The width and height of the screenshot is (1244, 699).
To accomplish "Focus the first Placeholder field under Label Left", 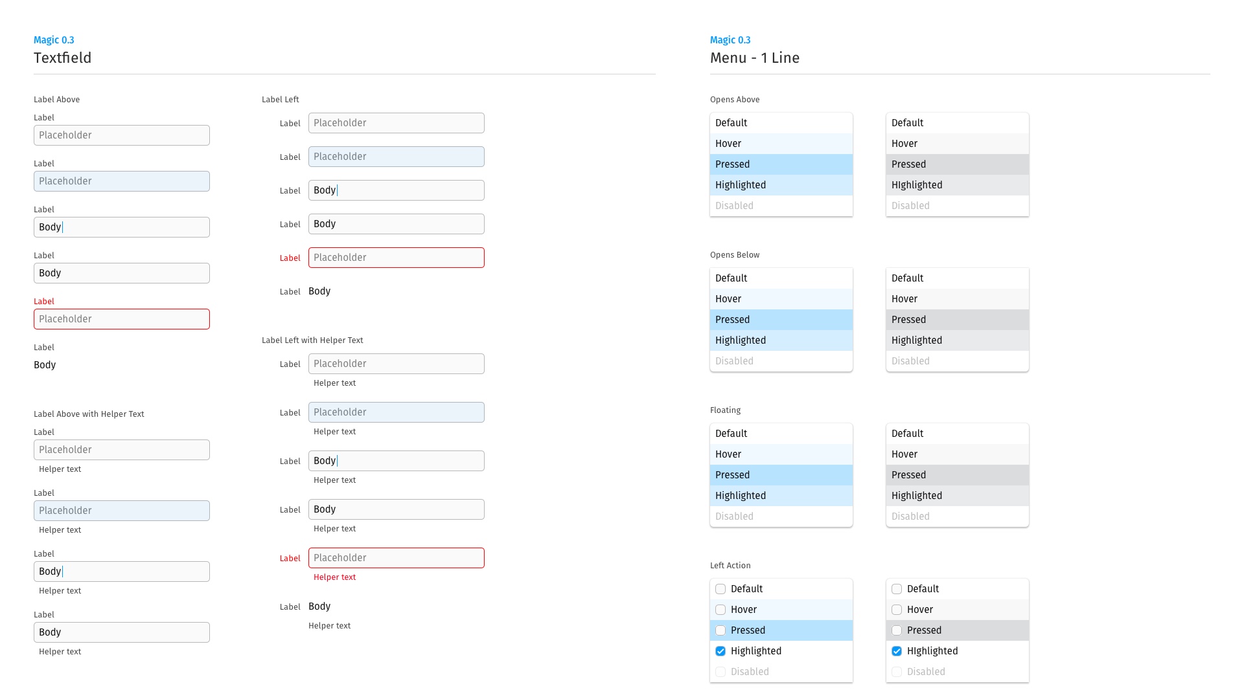I will coord(396,123).
